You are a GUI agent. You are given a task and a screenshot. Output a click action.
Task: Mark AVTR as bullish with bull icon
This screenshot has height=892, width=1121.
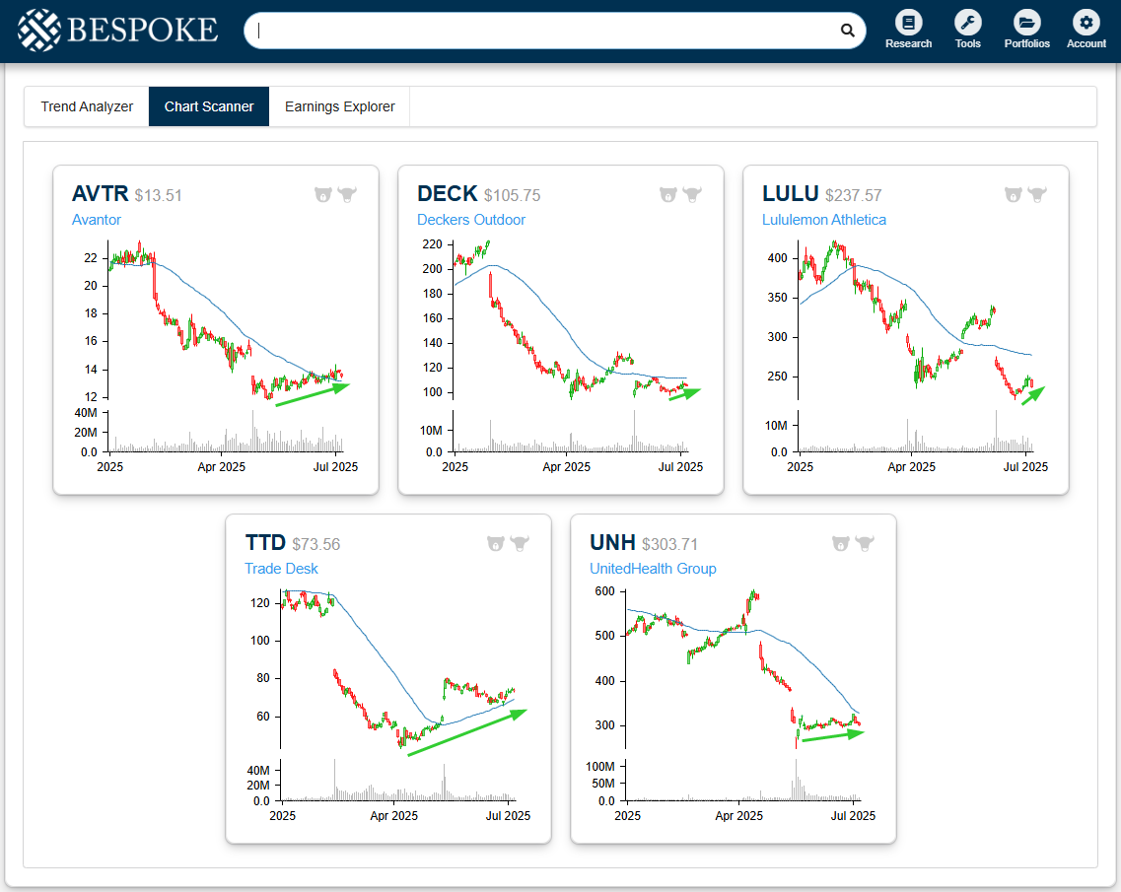pos(347,194)
